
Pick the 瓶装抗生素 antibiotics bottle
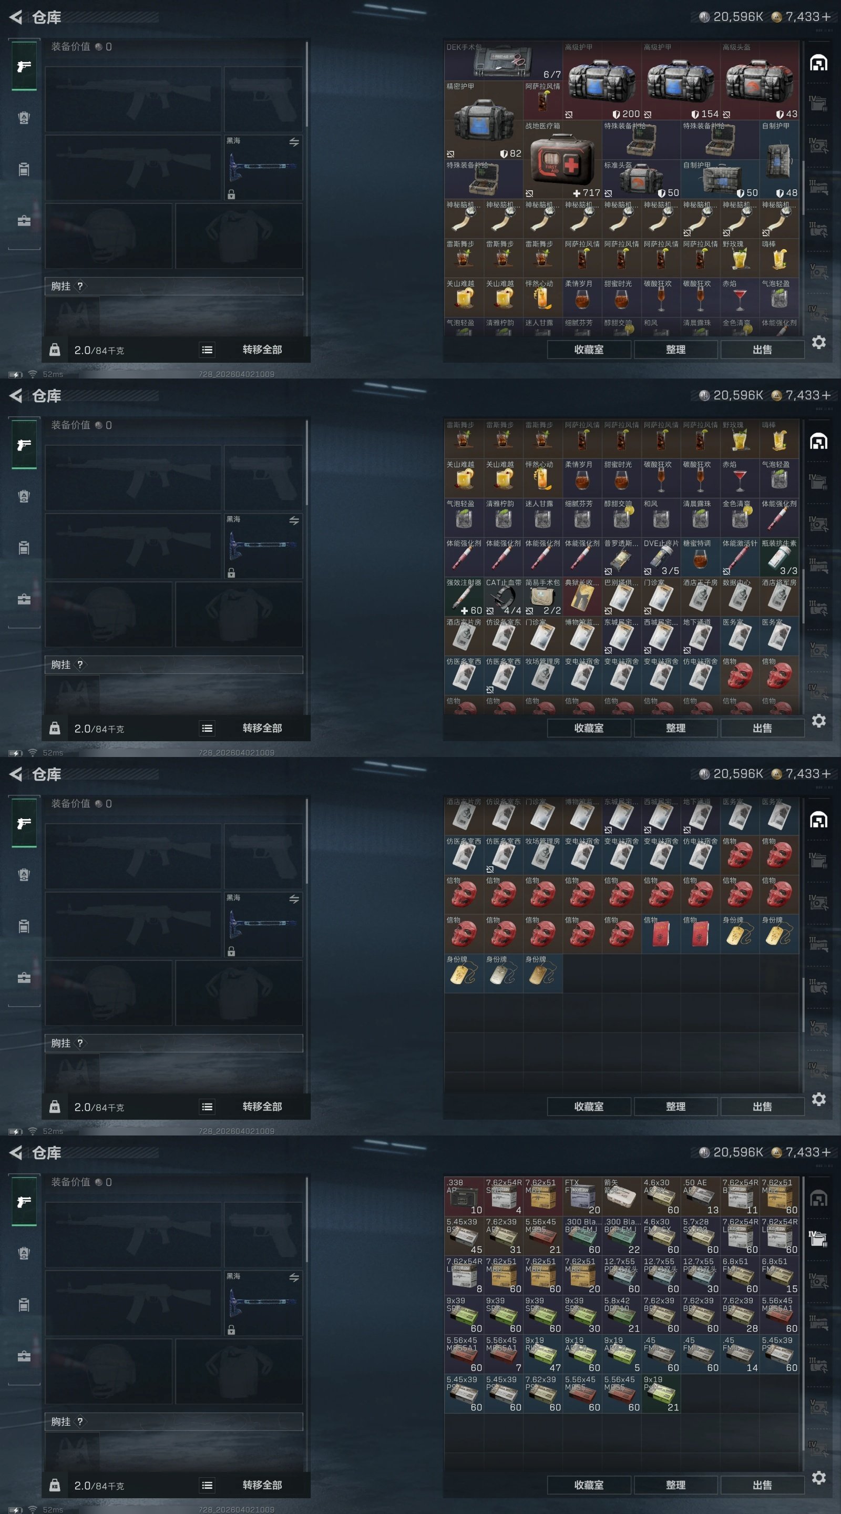point(780,557)
